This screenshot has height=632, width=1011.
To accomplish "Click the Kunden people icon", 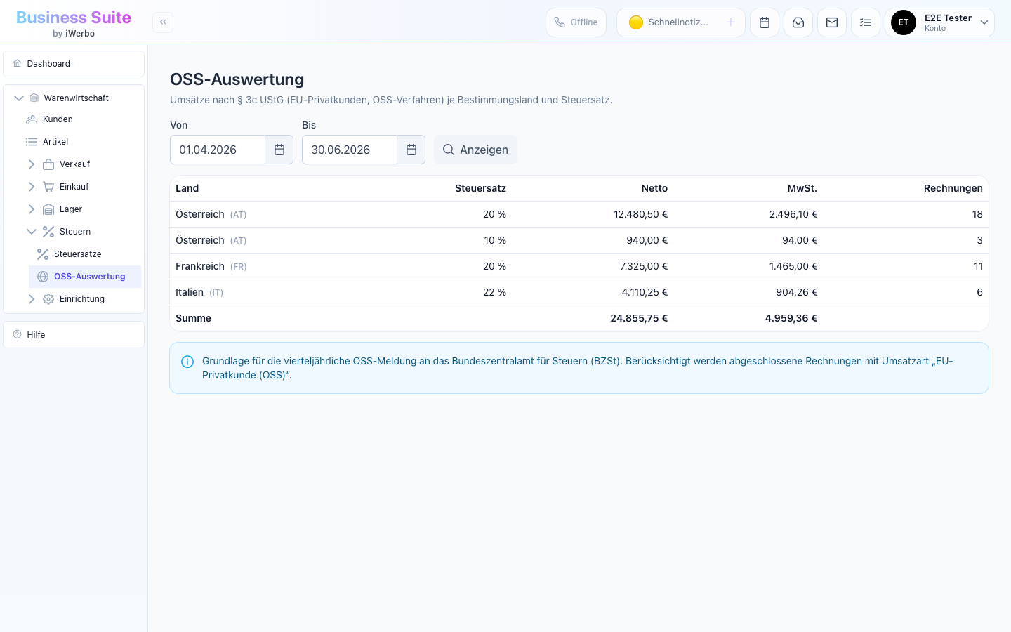I will [x=32, y=119].
